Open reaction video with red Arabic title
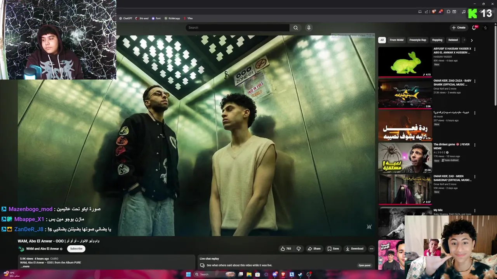The image size is (497, 279). tap(405, 126)
